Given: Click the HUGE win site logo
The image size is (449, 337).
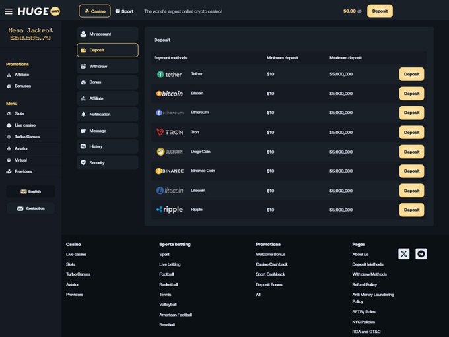Looking at the screenshot, I should [x=39, y=11].
